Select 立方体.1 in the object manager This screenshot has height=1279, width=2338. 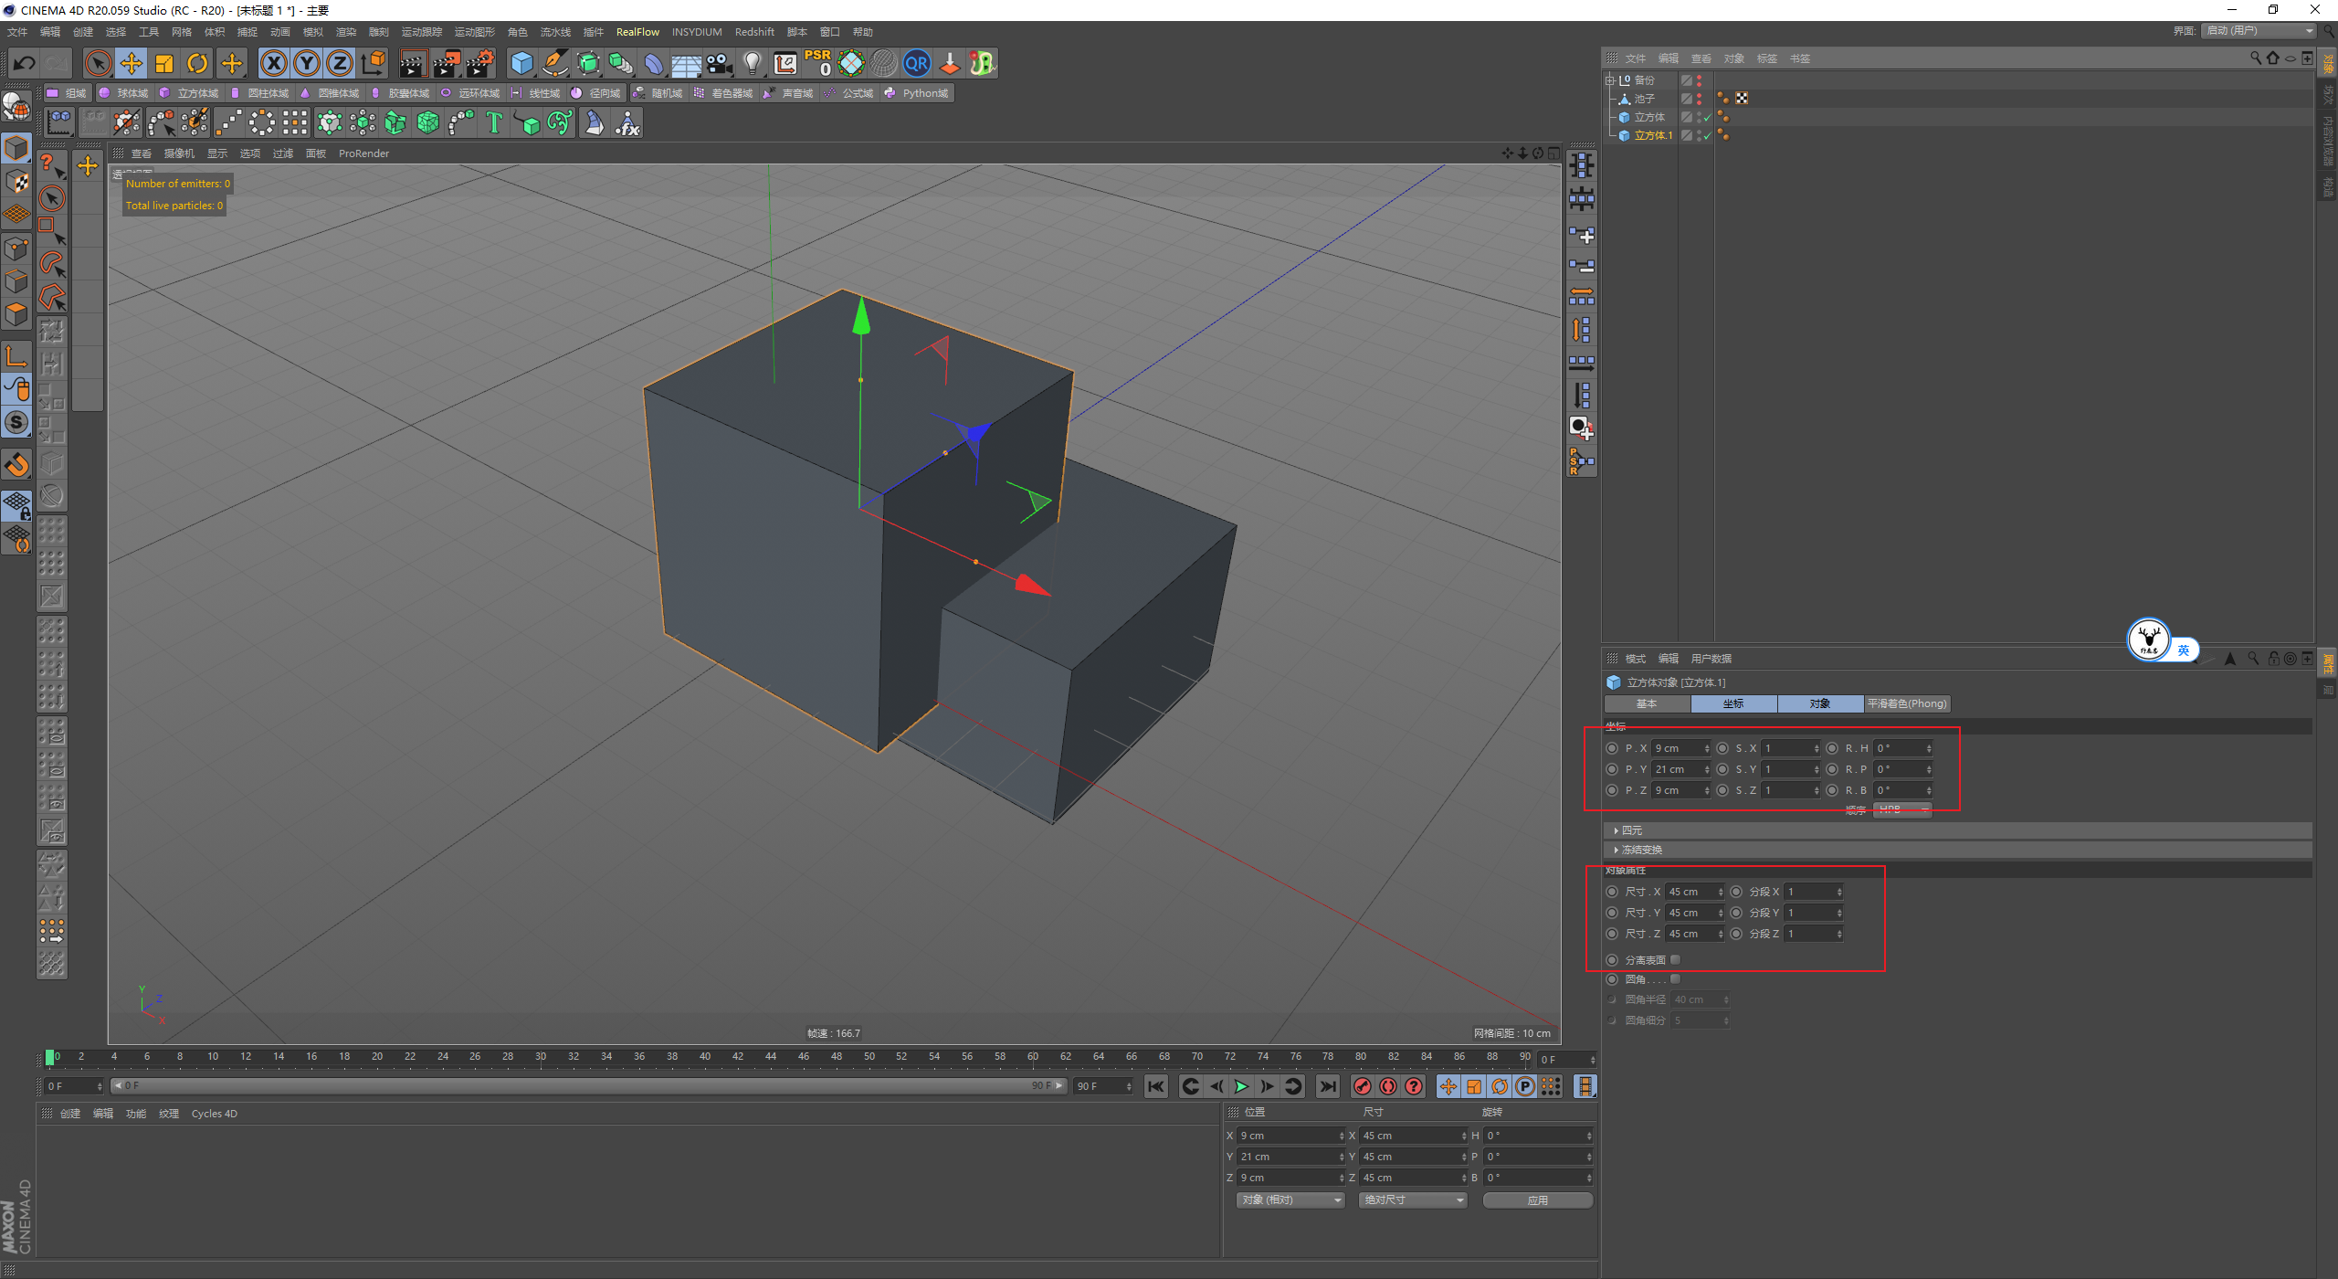click(1653, 135)
